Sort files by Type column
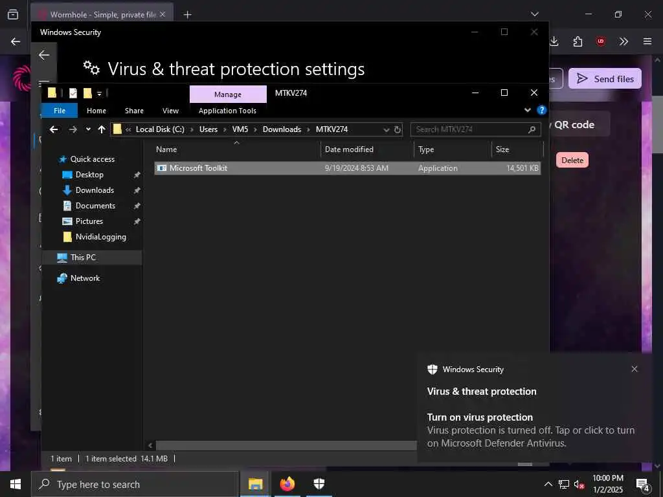The image size is (663, 497). point(453,149)
